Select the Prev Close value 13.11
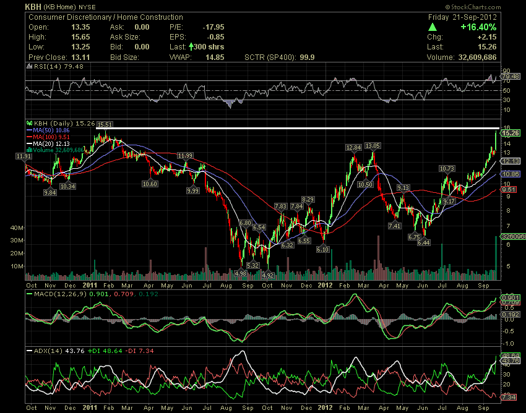This screenshot has width=526, height=413. pyautogui.click(x=80, y=57)
